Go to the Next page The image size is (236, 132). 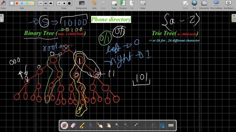132,4
